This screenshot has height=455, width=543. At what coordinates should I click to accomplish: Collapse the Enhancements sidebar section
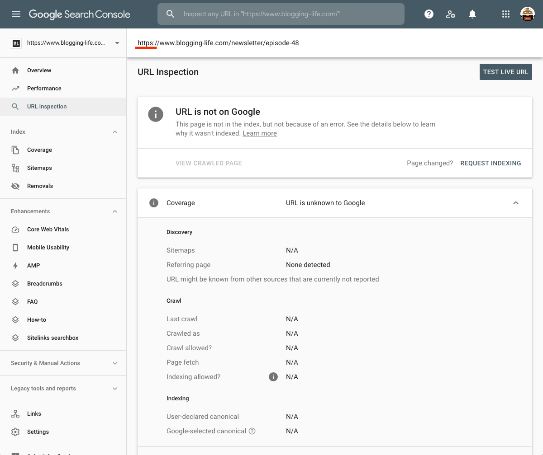click(x=115, y=211)
